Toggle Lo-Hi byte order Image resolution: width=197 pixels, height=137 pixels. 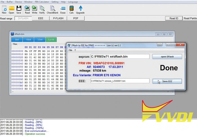(51, 40)
